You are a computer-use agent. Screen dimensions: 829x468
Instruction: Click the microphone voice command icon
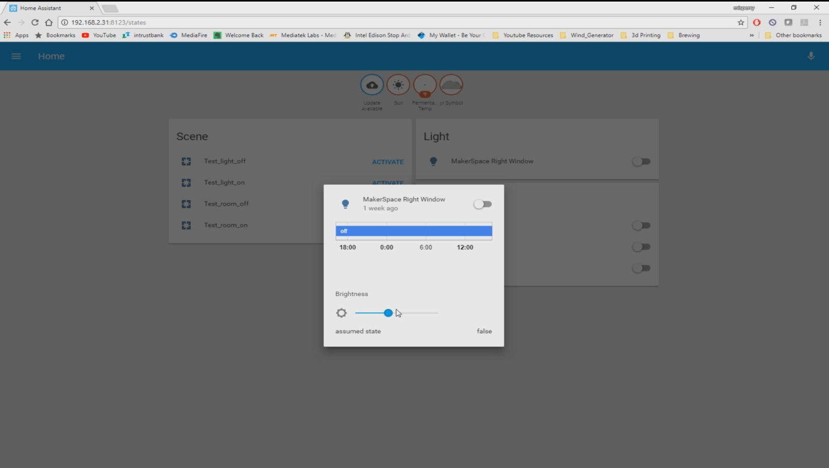click(x=811, y=56)
